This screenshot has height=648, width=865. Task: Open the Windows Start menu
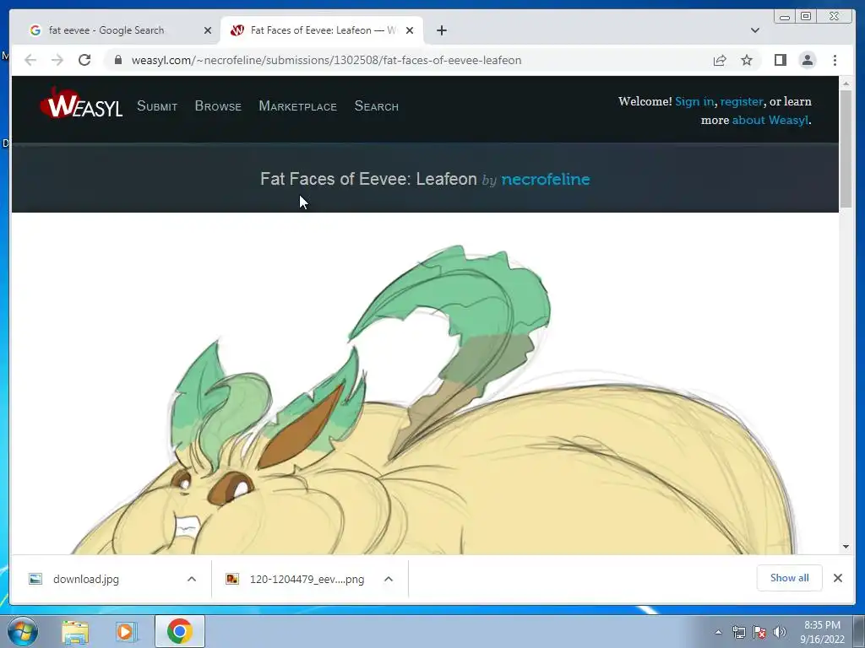tap(23, 631)
